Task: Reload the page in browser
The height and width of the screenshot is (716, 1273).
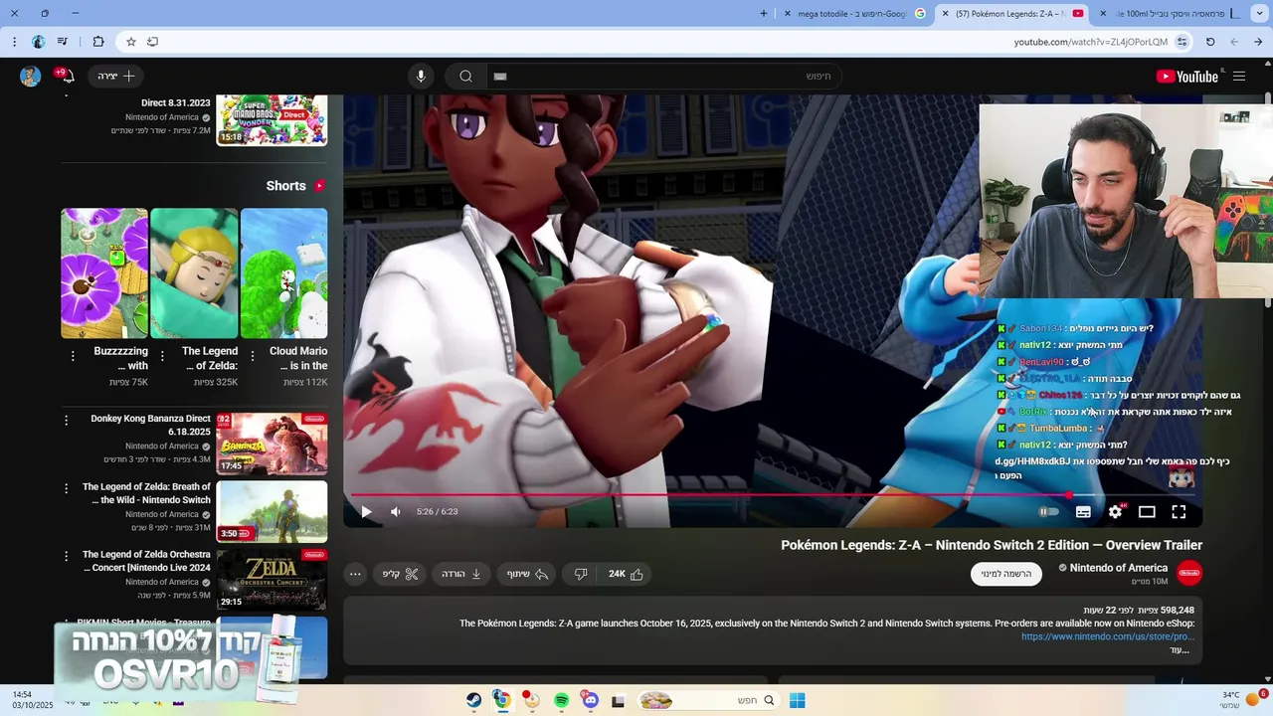Action: (x=1210, y=42)
